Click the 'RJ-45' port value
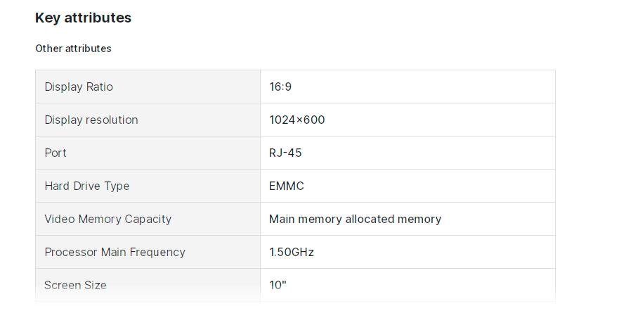This screenshot has height=318, width=626. coord(285,153)
